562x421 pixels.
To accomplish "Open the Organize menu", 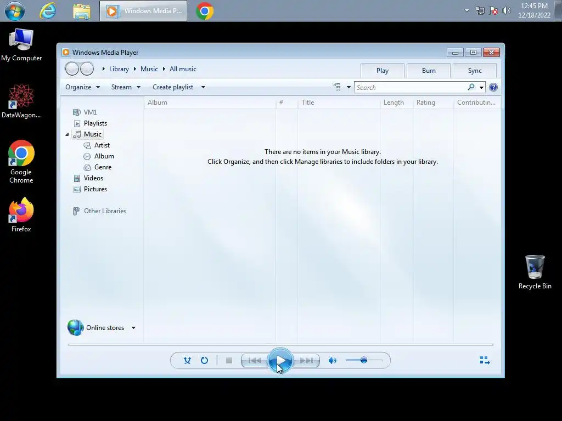I will (x=82, y=87).
